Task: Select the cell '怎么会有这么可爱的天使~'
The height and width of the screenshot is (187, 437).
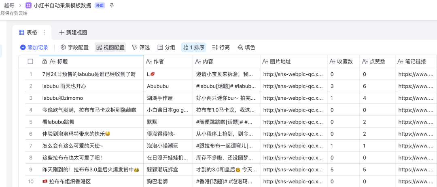Action: coord(91,145)
